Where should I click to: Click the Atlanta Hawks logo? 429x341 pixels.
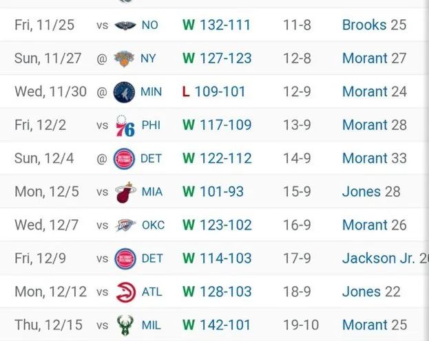point(126,292)
